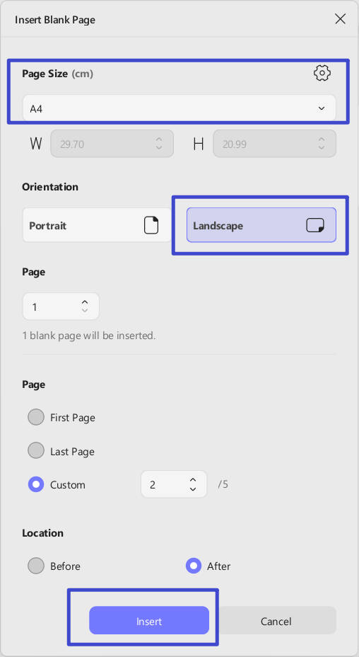Select Landscape orientation

click(261, 225)
